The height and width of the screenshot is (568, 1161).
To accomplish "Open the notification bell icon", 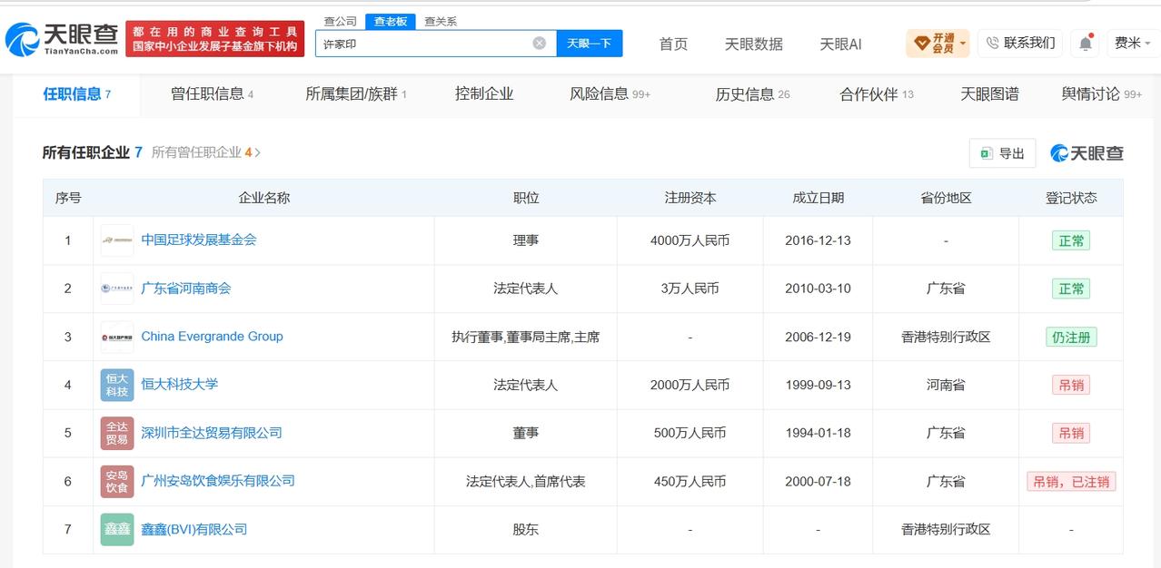I will [x=1086, y=43].
